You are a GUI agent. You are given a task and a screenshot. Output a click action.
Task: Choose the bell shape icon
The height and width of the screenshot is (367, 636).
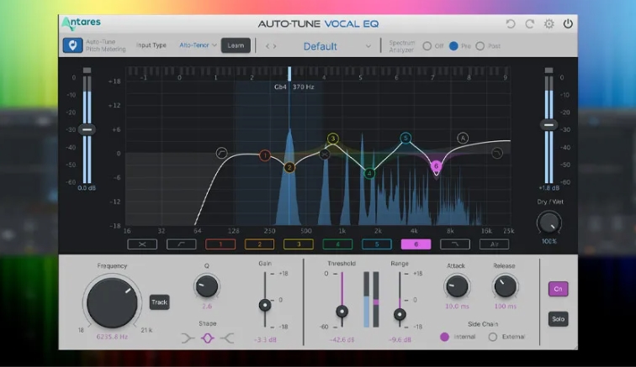(x=207, y=338)
